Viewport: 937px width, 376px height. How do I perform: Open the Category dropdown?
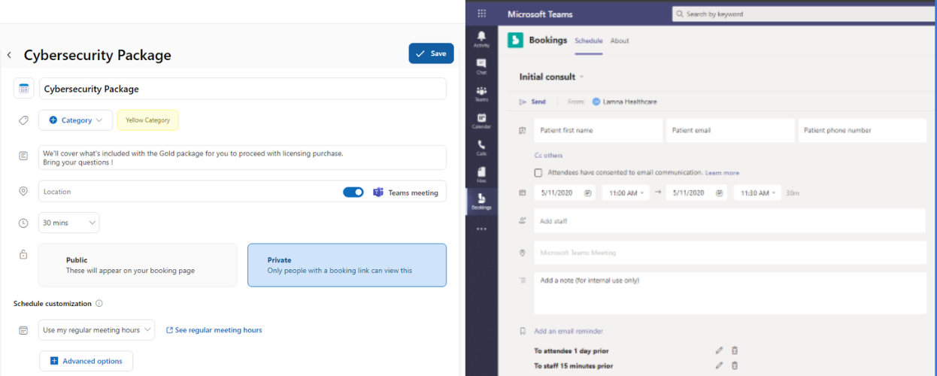click(x=76, y=120)
